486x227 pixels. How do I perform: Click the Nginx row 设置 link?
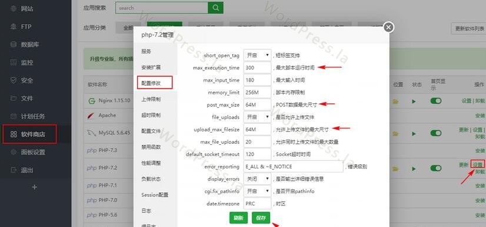[x=466, y=101]
